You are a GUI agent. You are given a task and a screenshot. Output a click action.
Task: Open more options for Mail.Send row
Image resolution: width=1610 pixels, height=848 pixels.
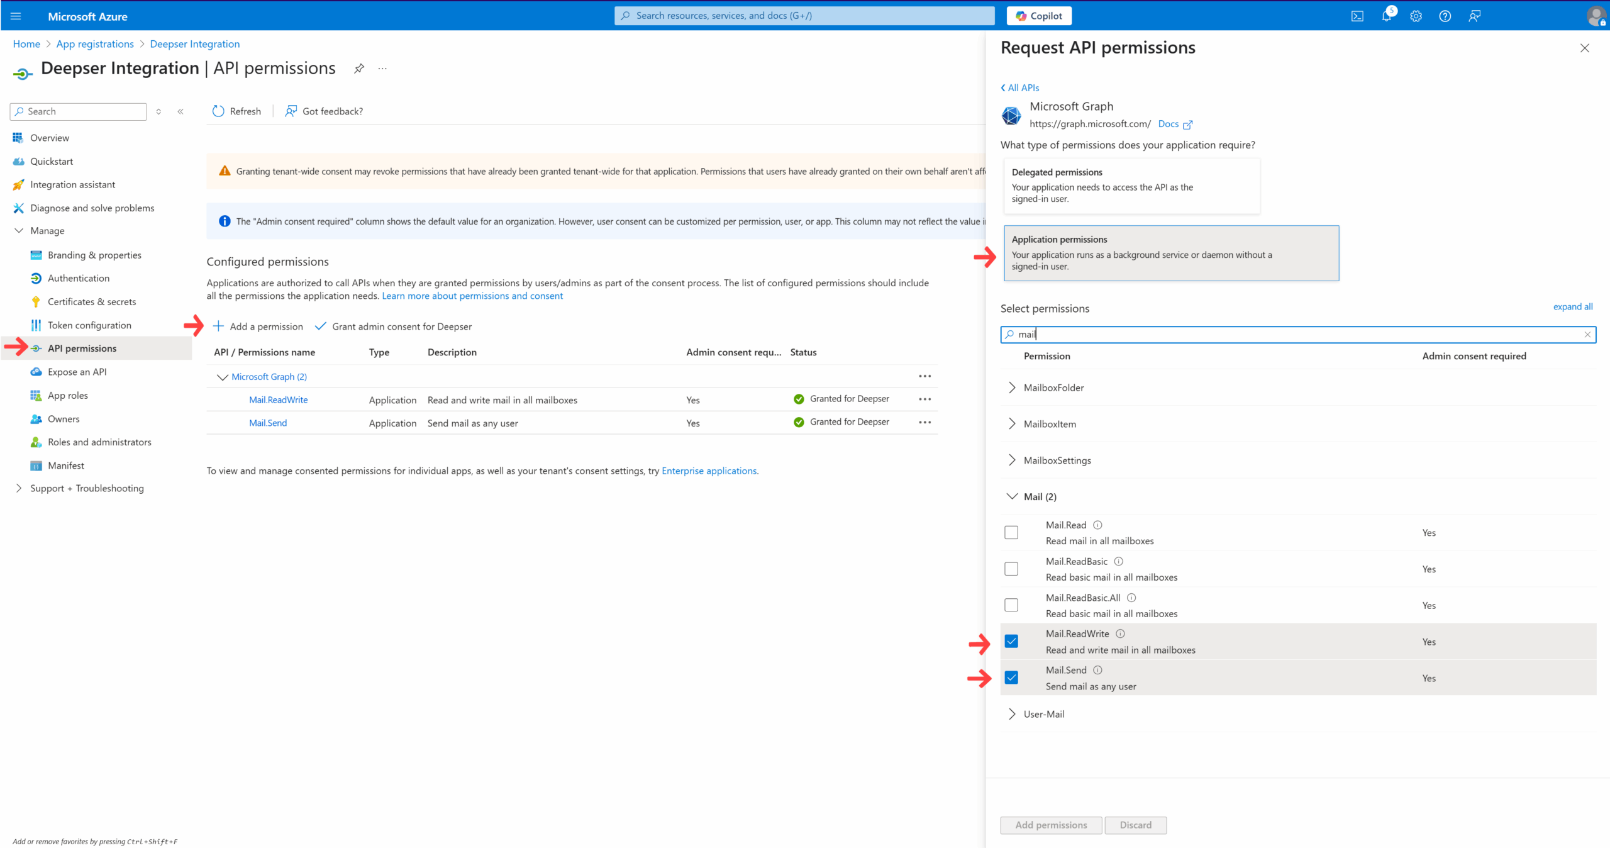924,423
